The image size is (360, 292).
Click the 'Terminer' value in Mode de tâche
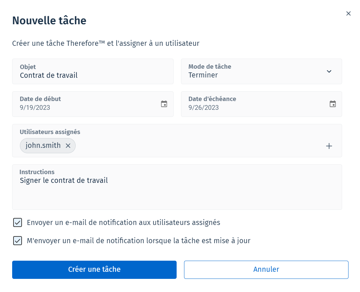click(x=203, y=75)
